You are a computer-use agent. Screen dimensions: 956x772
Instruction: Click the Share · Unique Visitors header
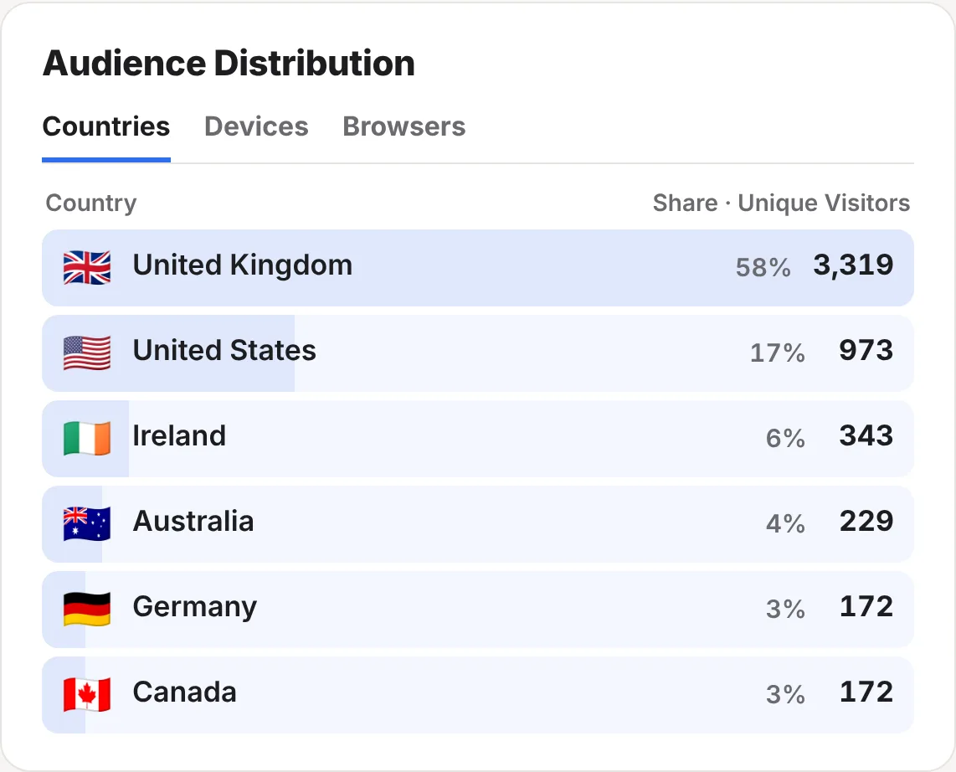pyautogui.click(x=781, y=203)
